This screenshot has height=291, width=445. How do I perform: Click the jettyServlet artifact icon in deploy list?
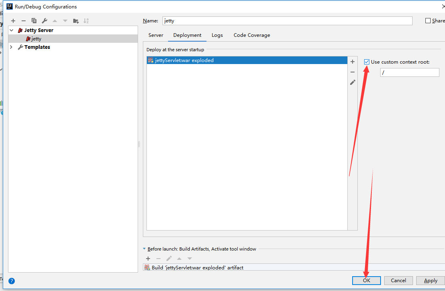pos(150,60)
